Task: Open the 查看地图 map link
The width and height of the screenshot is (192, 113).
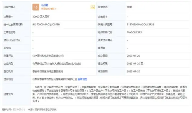Action: [x=82, y=79]
